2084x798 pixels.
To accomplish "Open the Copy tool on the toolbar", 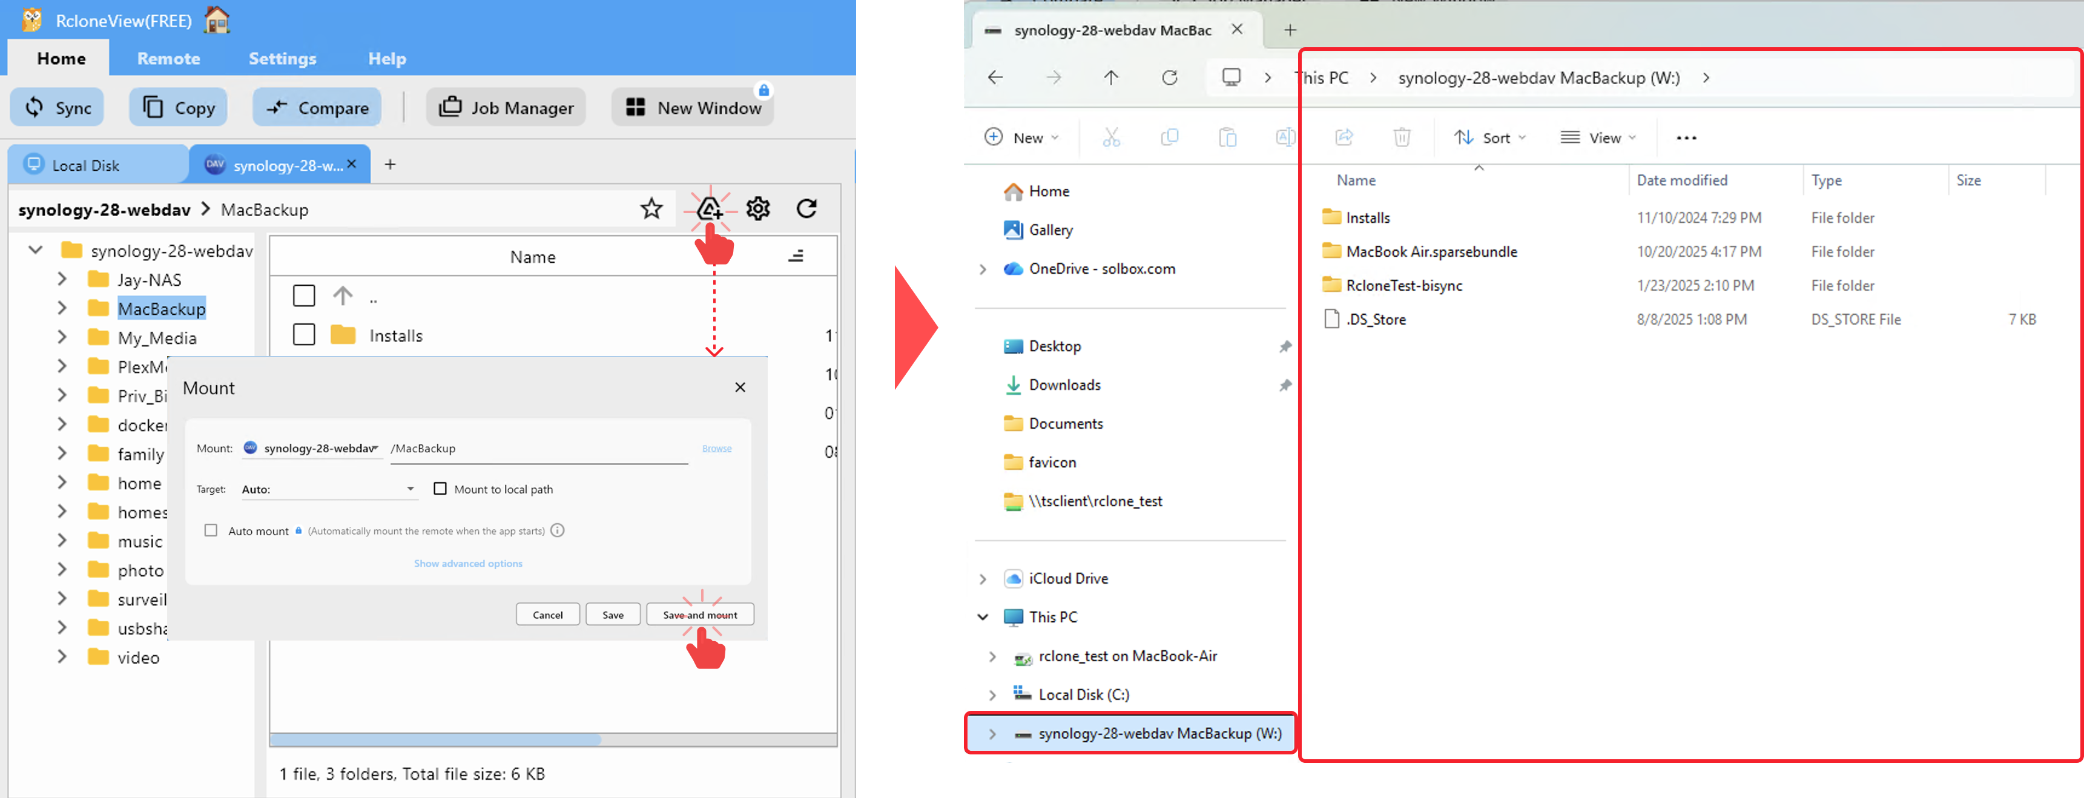I will click(x=177, y=106).
